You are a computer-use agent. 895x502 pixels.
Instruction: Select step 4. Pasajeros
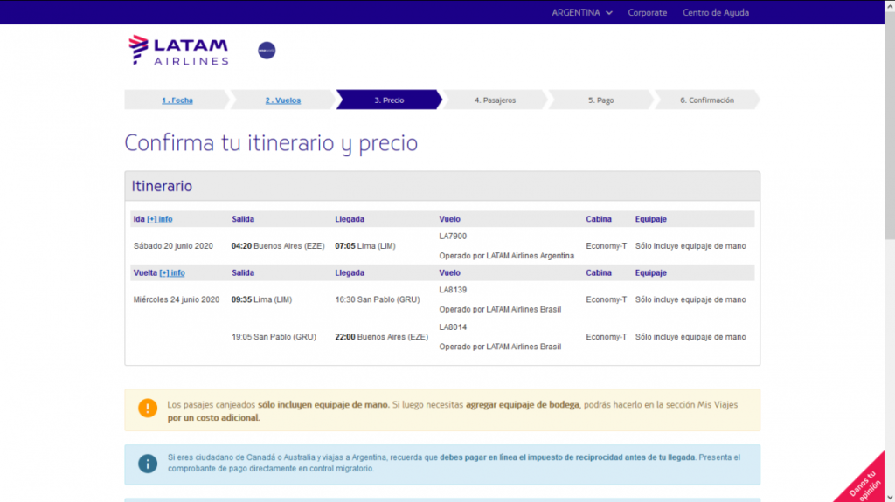495,100
